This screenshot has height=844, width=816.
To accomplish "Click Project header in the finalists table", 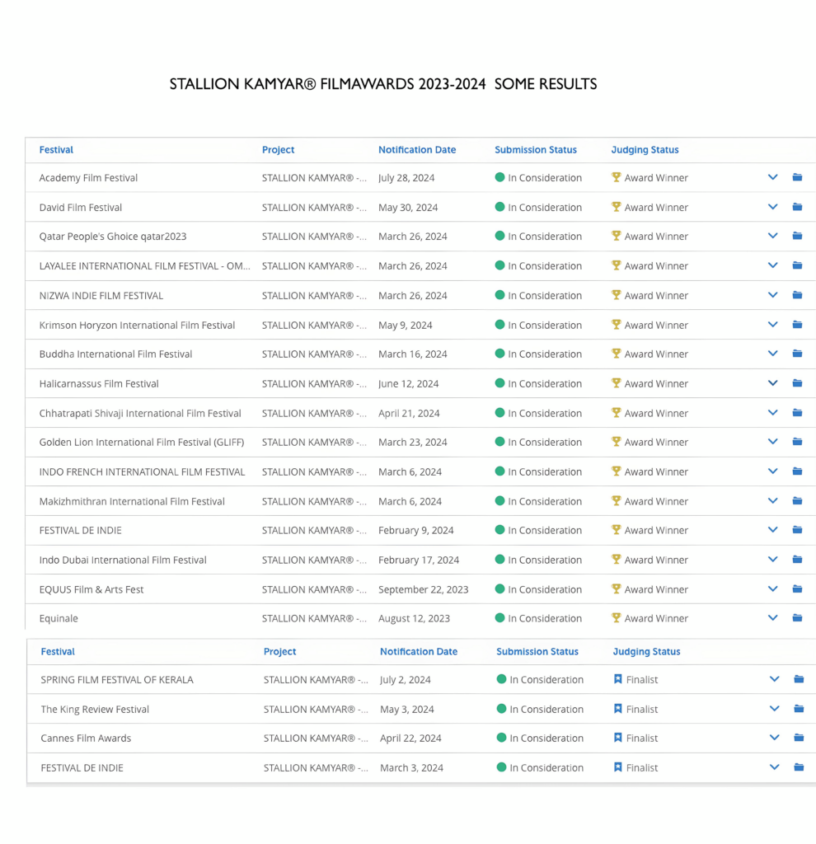I will [x=280, y=651].
